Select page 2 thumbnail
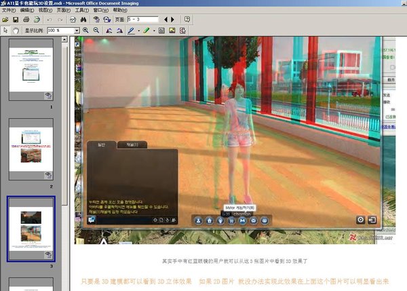 [x=31, y=149]
